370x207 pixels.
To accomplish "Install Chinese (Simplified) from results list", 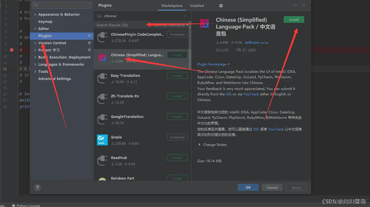I will tap(177, 55).
